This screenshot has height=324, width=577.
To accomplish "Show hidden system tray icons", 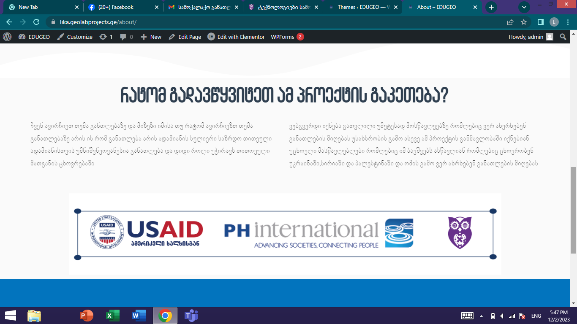I will [x=481, y=316].
